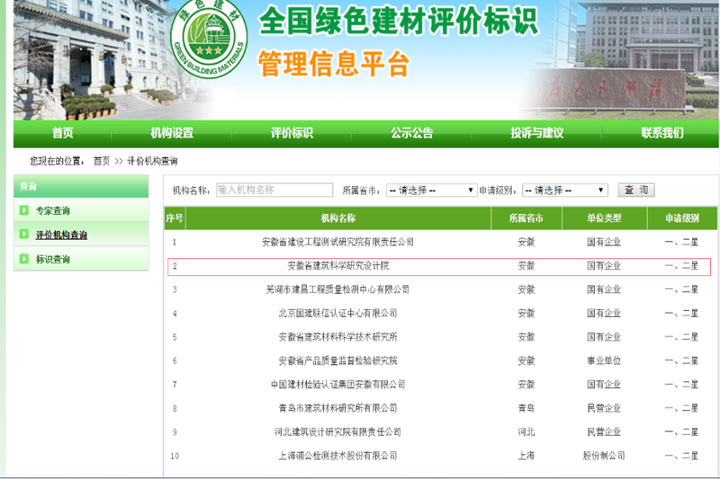
Task: Click the 上海谱公检测技术股份有限公司 entry
Action: [337, 456]
